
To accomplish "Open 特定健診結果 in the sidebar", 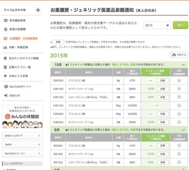I will coord(15,20).
